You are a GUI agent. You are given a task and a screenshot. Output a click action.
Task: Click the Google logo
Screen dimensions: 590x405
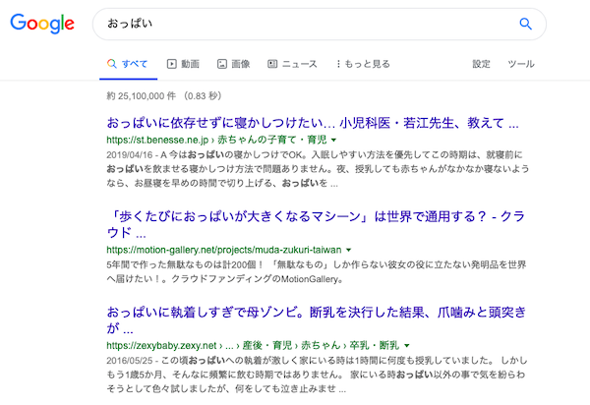click(42, 24)
